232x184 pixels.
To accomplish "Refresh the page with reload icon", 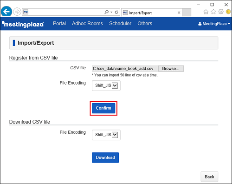I will (x=116, y=12).
